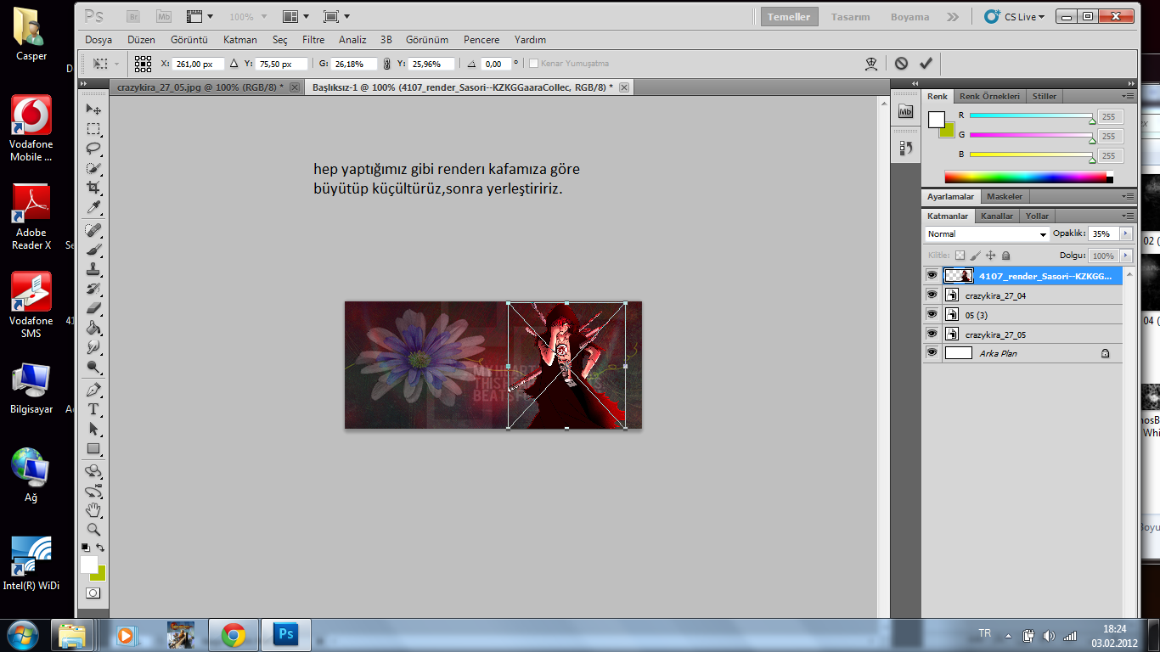Image resolution: width=1160 pixels, height=652 pixels.
Task: Select the Brush tool
Action: pyautogui.click(x=93, y=250)
